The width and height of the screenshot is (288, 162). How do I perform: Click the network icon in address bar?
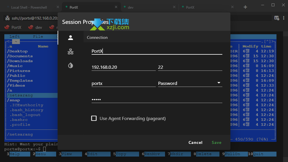[x=7, y=18]
